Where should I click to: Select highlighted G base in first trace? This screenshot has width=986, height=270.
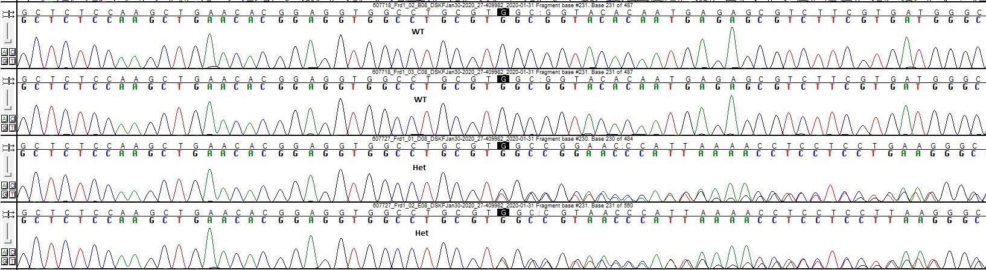point(501,12)
